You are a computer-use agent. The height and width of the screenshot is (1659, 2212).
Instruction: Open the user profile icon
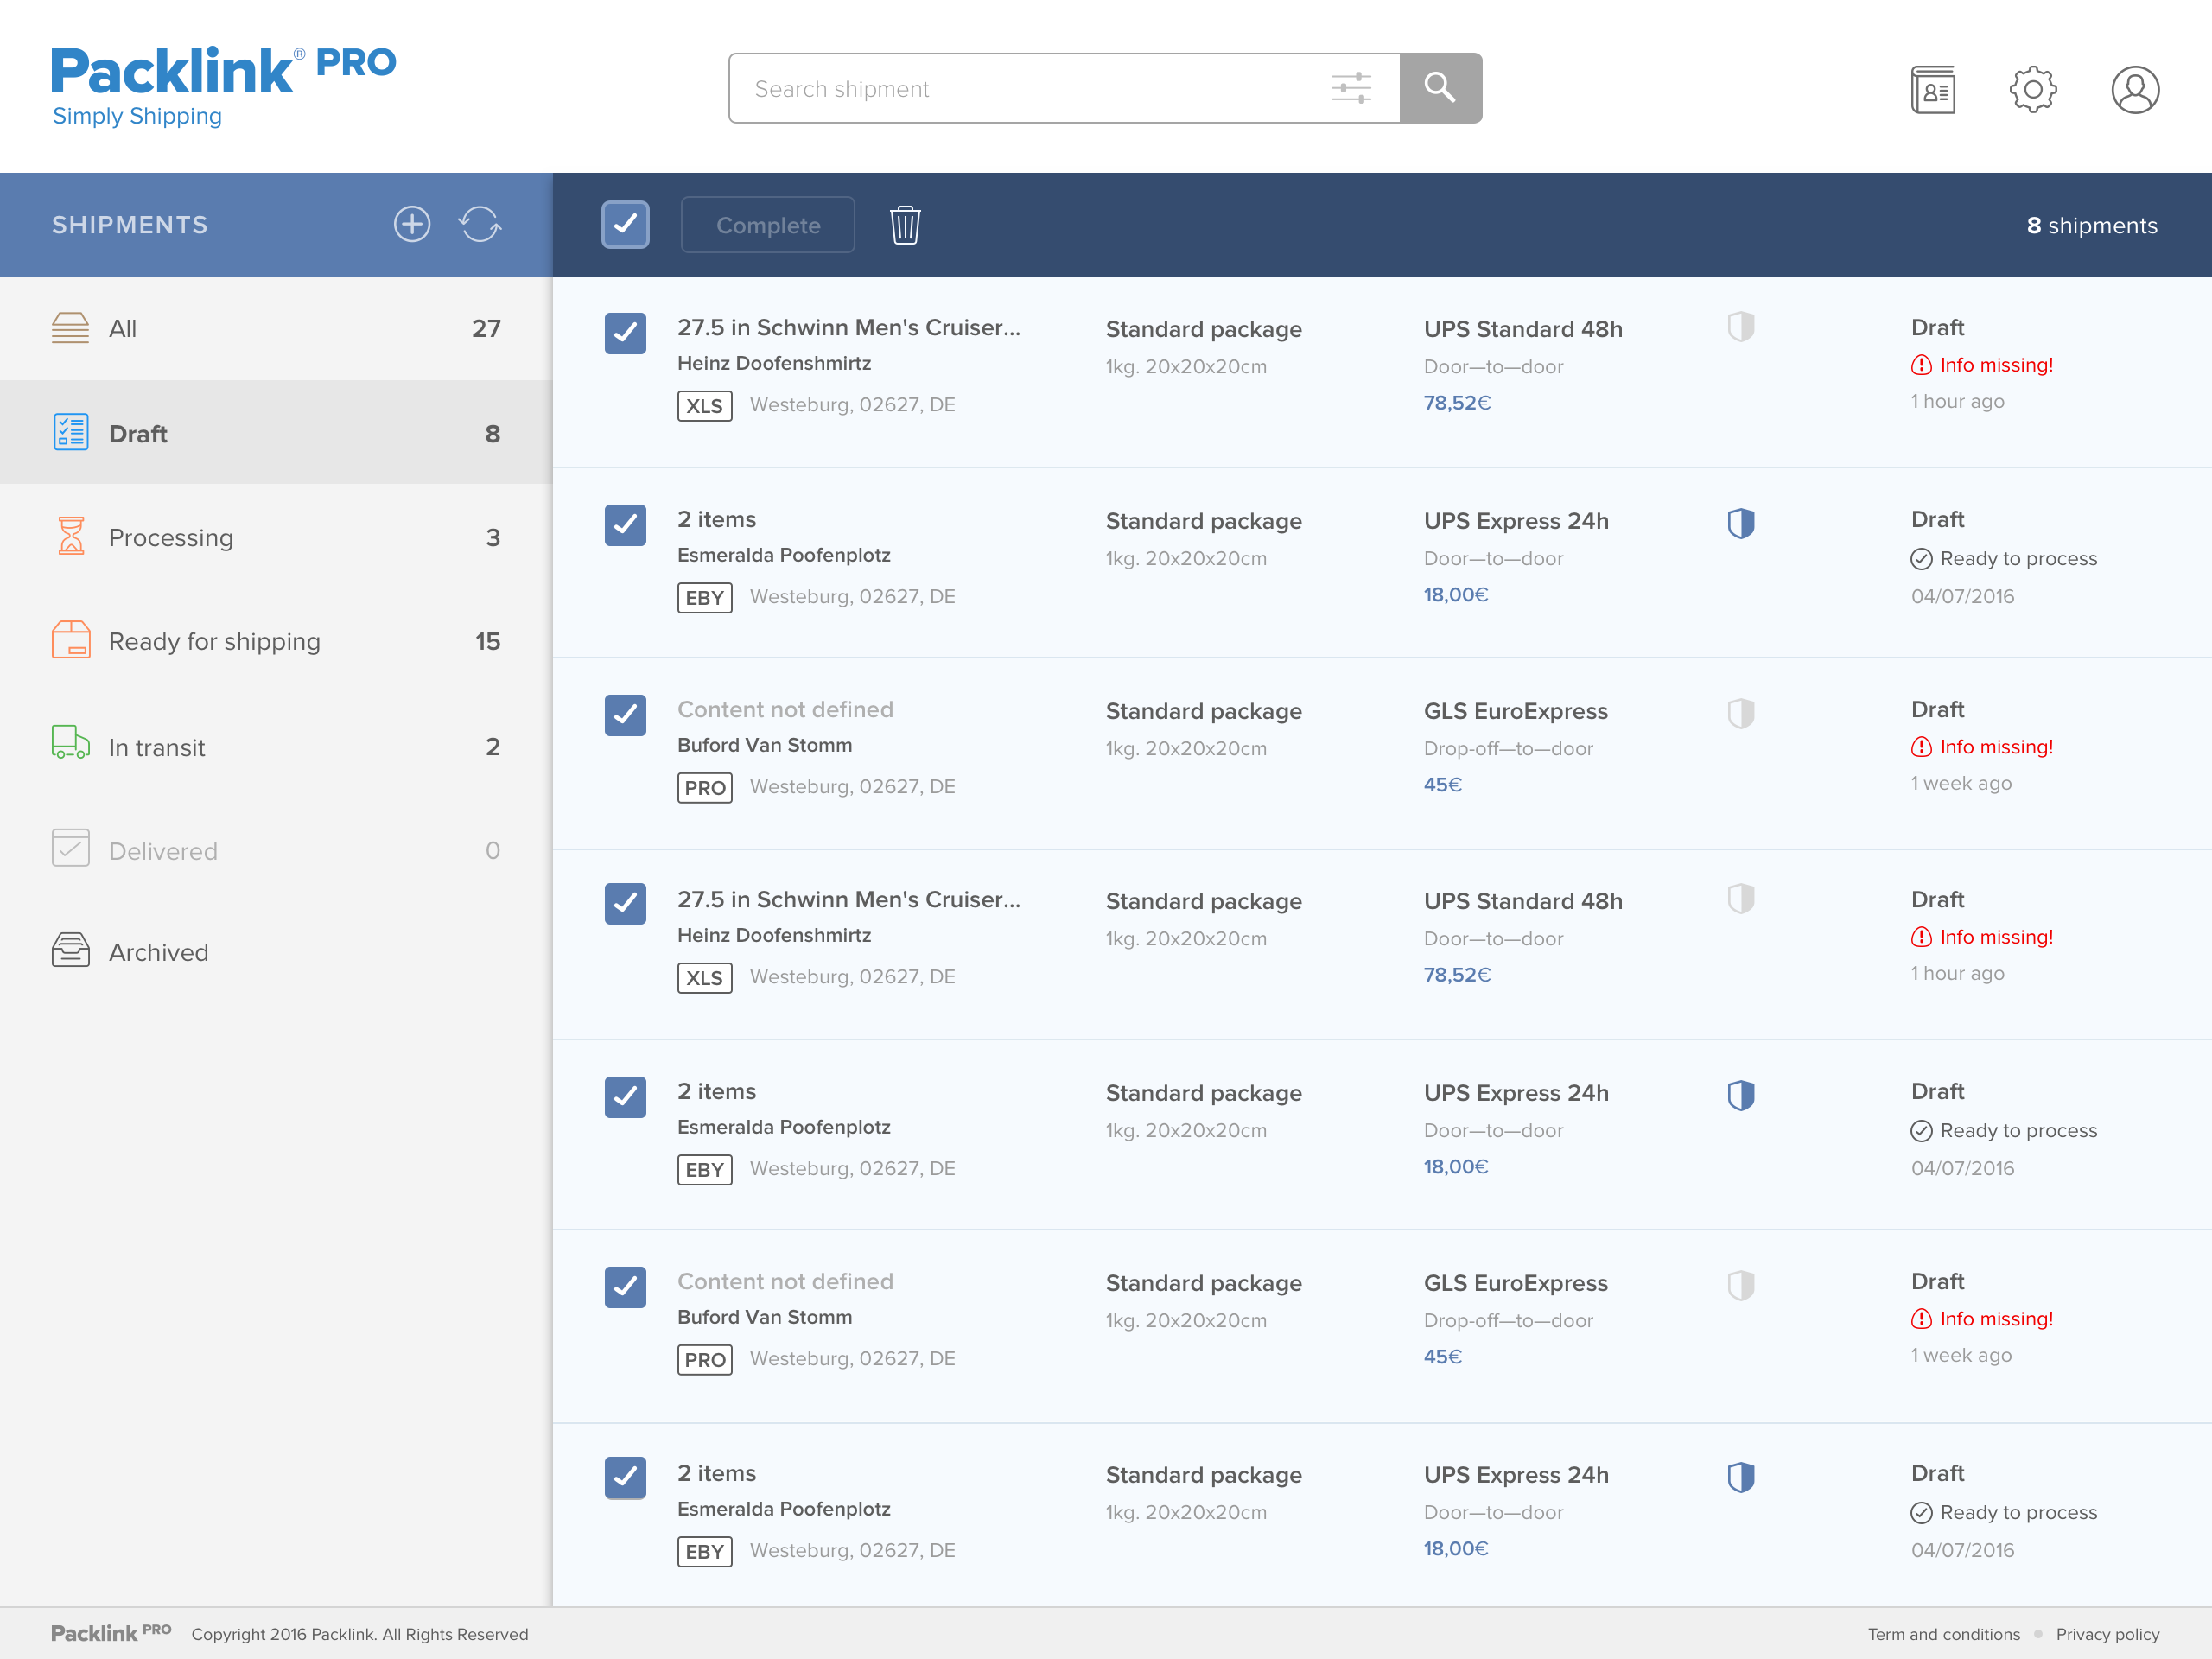(x=2134, y=90)
